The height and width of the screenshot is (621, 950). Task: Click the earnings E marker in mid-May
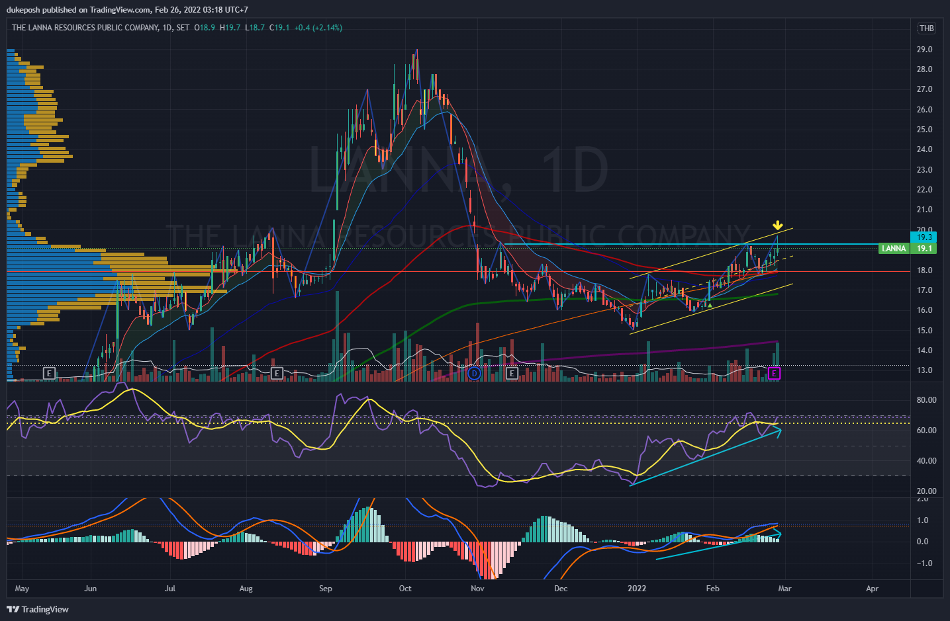pyautogui.click(x=49, y=374)
